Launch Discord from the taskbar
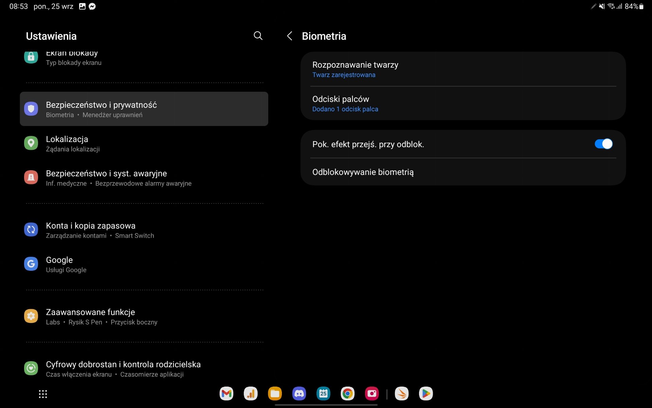This screenshot has width=652, height=408. pos(299,394)
